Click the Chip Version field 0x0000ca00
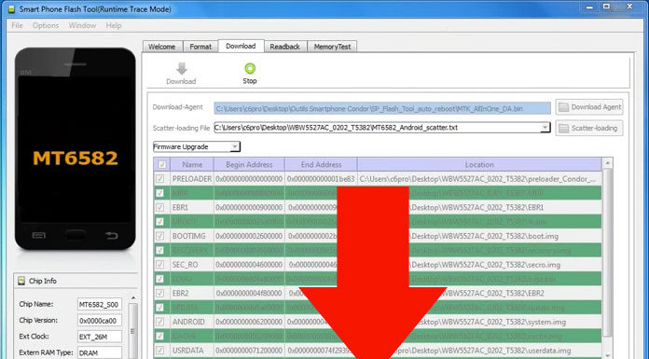The image size is (649, 359). point(100,321)
